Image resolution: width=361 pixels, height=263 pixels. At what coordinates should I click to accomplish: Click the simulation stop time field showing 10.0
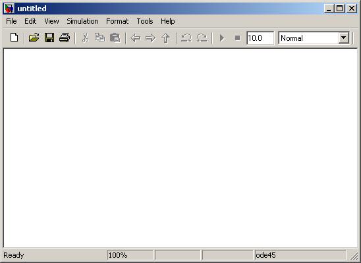260,38
